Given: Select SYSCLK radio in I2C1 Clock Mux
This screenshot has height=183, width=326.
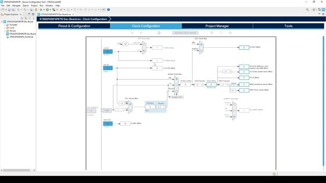Looking at the screenshot, I should [x=201, y=51].
